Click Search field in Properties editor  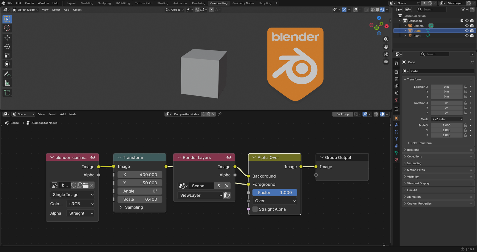tap(435, 54)
